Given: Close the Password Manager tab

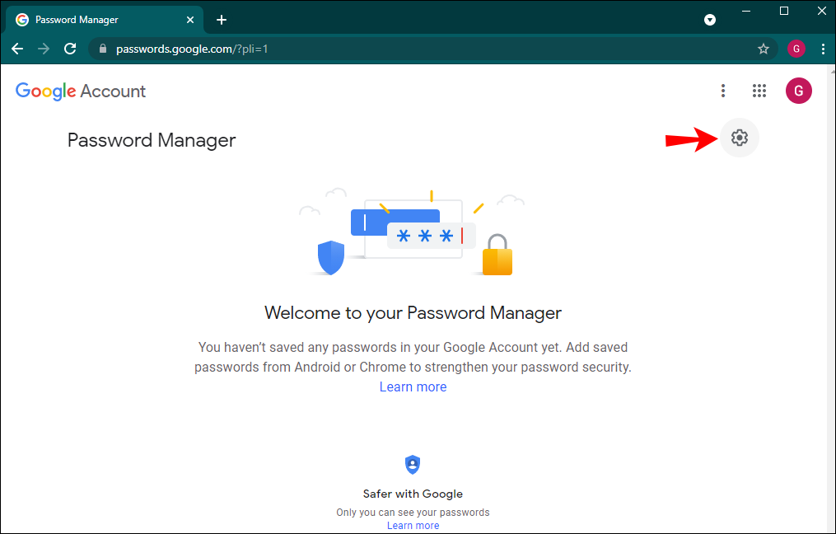Looking at the screenshot, I should [190, 20].
